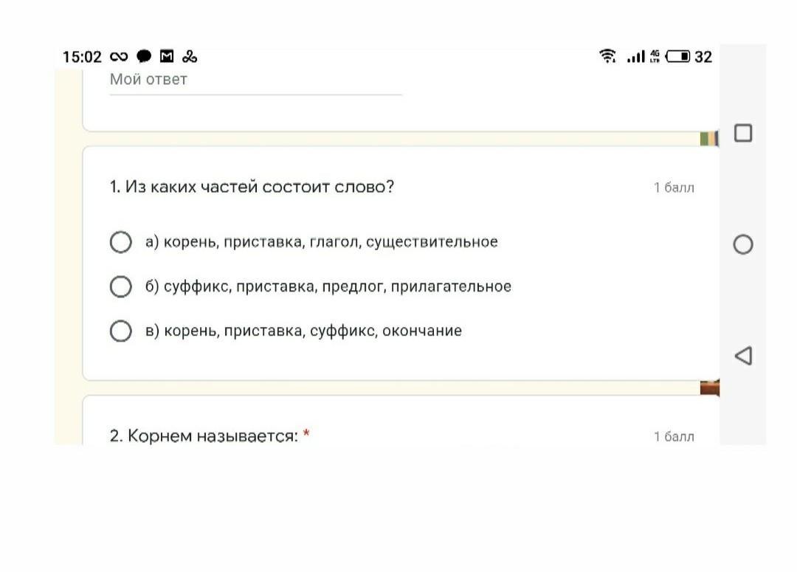This screenshot has width=797, height=572.
Task: Tap the fan-shaped notification icon
Action: click(x=190, y=56)
